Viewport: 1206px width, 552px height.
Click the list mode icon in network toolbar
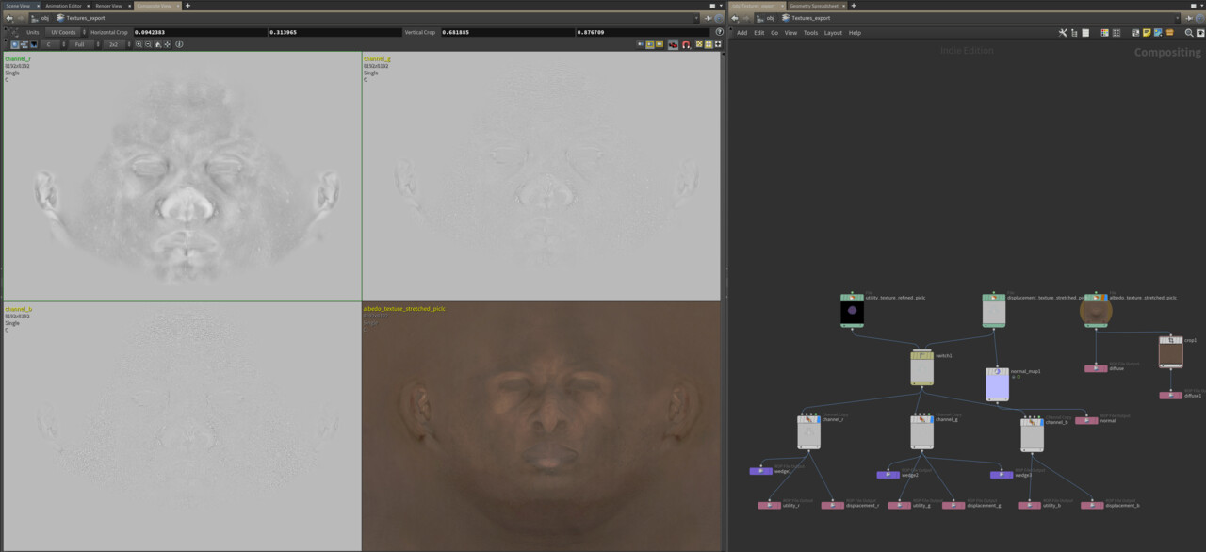pyautogui.click(x=1085, y=32)
